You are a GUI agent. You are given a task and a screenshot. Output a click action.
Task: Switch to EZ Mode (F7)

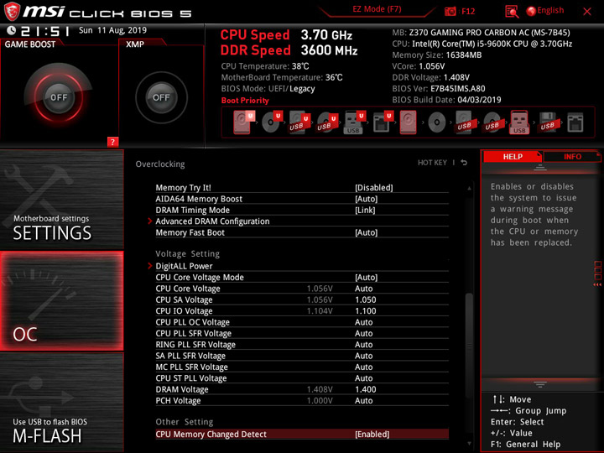pyautogui.click(x=377, y=9)
